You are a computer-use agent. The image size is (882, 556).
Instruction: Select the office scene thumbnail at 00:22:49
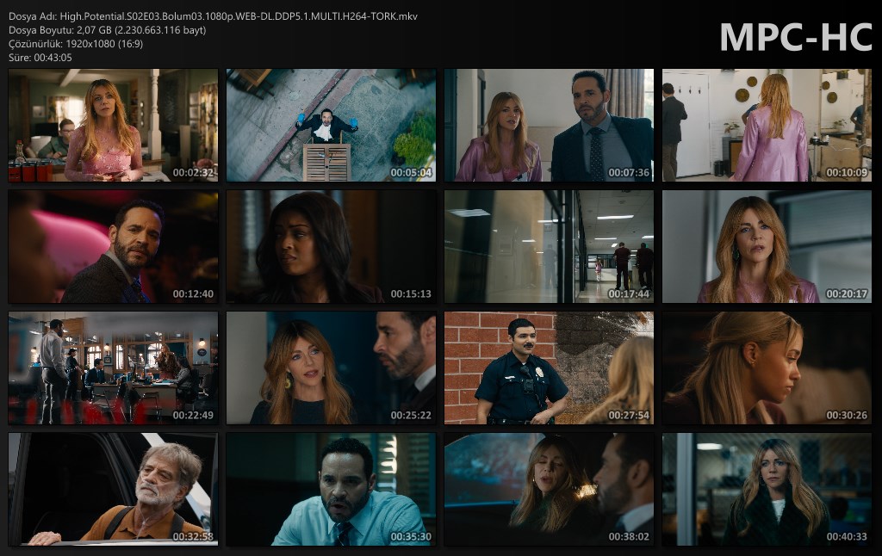pos(113,368)
